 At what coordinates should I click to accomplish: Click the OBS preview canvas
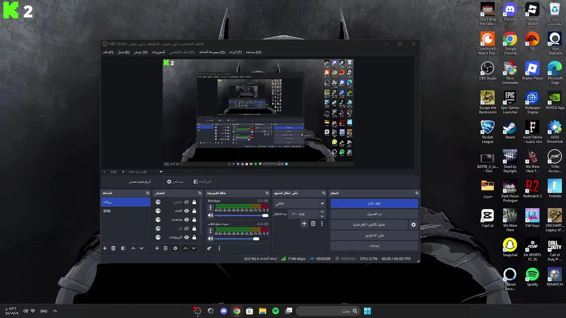[258, 113]
